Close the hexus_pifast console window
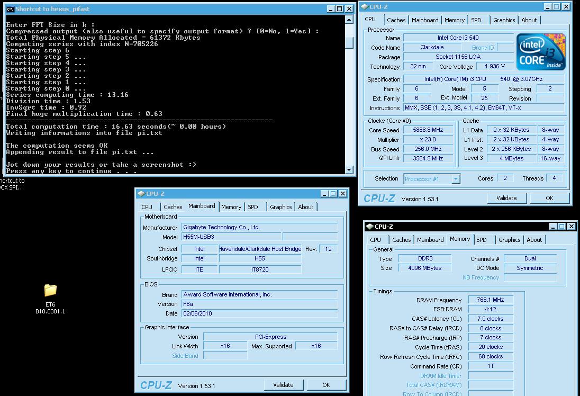This screenshot has width=580, height=396. pyautogui.click(x=349, y=9)
